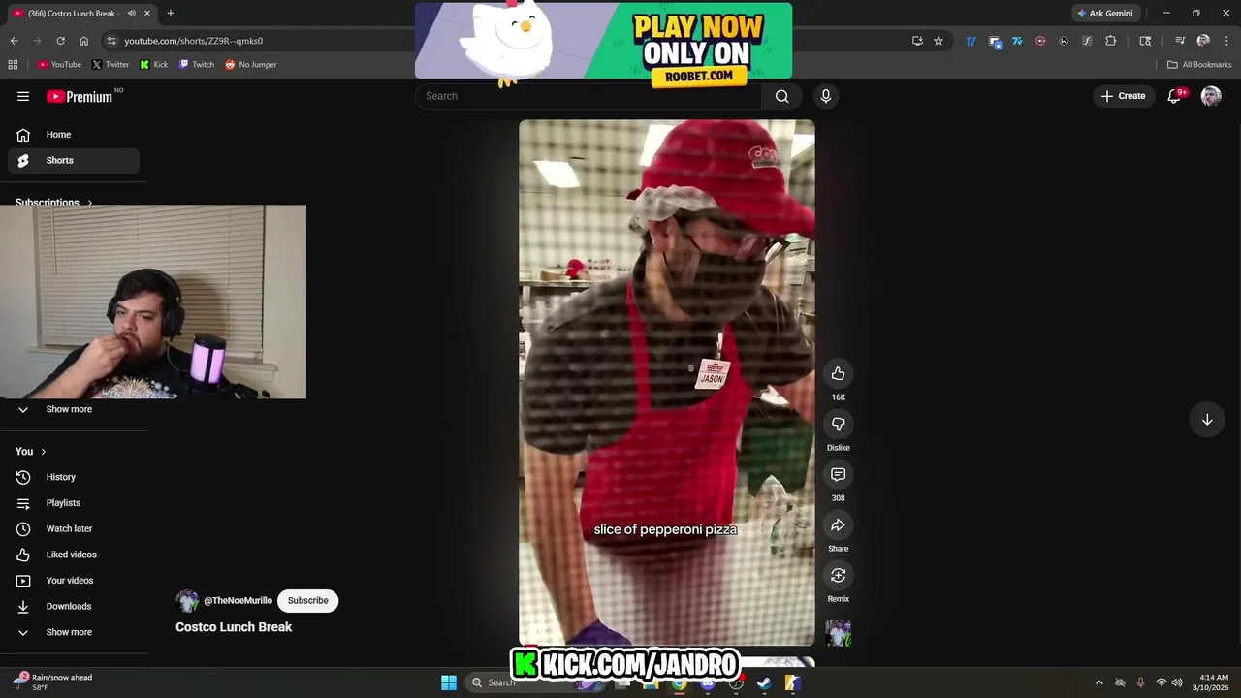Show hidden system tray icons
The image size is (1241, 698).
1098,682
